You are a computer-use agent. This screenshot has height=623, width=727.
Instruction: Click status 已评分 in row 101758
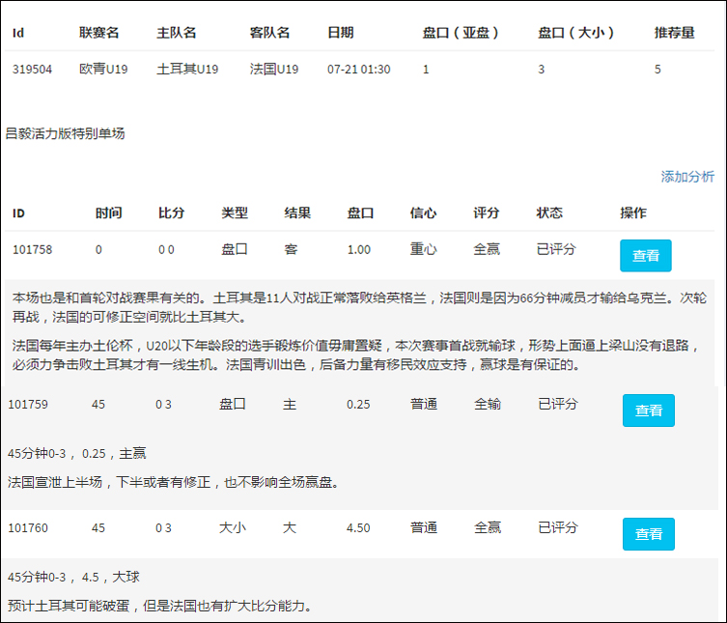tap(556, 249)
